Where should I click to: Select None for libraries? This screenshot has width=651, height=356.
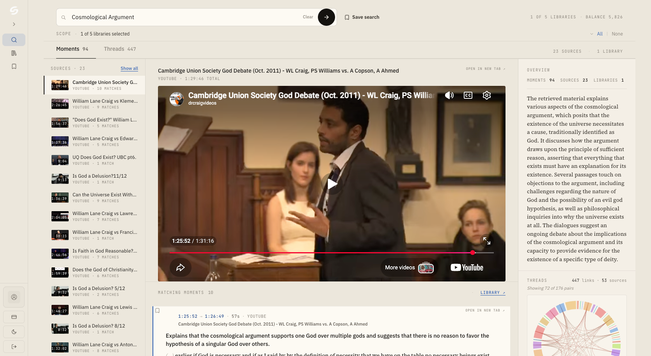[617, 34]
